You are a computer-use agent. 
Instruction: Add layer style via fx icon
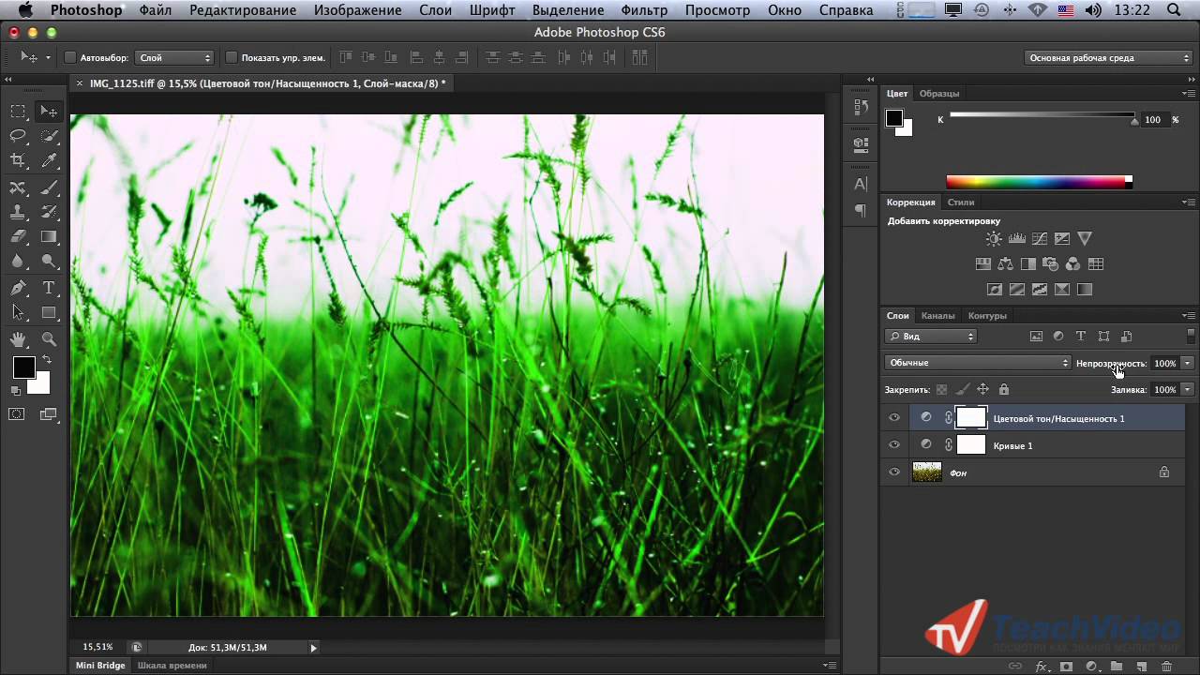point(1041,667)
